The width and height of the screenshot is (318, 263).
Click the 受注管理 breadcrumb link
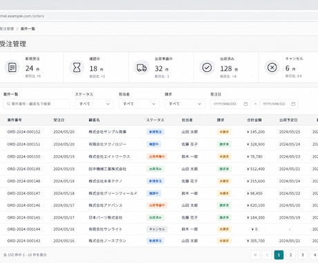pyautogui.click(x=7, y=29)
